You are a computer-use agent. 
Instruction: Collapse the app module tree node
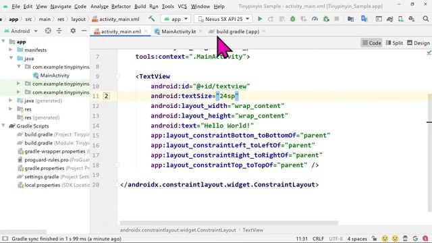3,41
